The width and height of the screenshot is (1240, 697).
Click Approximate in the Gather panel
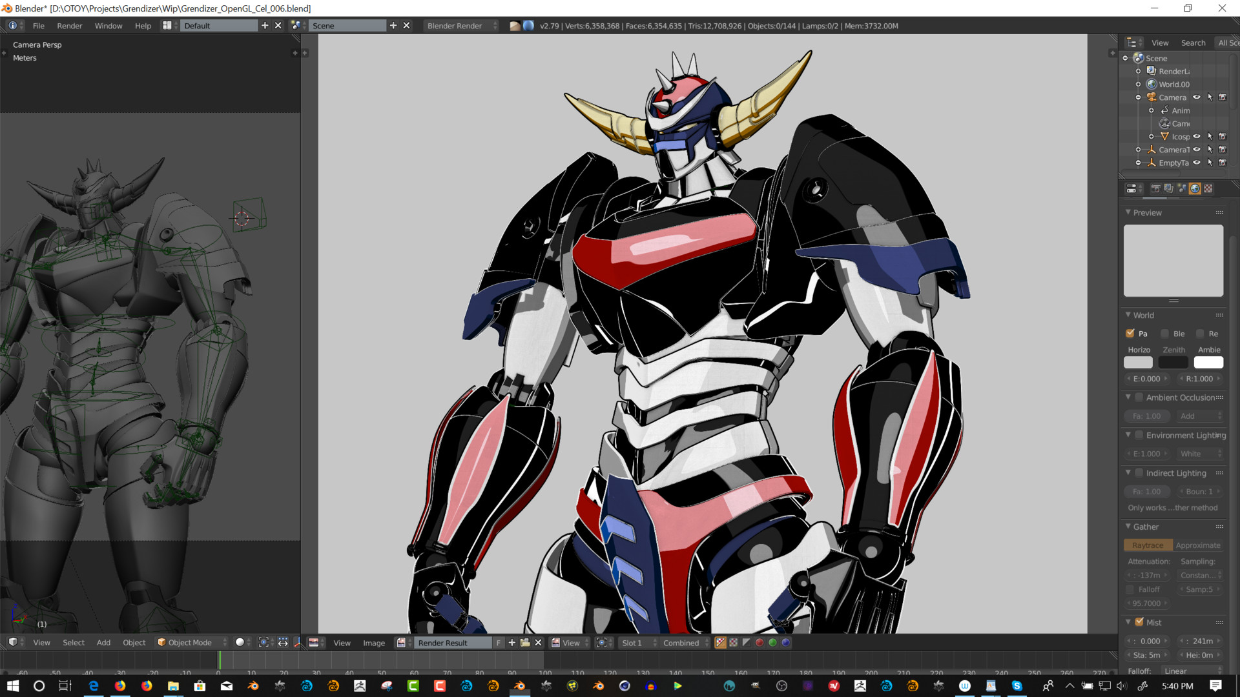coord(1199,545)
